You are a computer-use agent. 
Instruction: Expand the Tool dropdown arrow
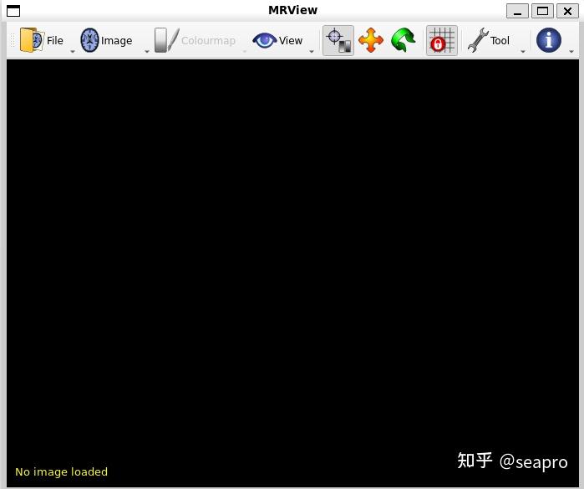[x=522, y=52]
